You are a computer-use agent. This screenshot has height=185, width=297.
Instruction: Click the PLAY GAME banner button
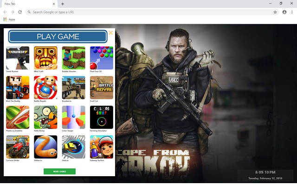point(58,37)
